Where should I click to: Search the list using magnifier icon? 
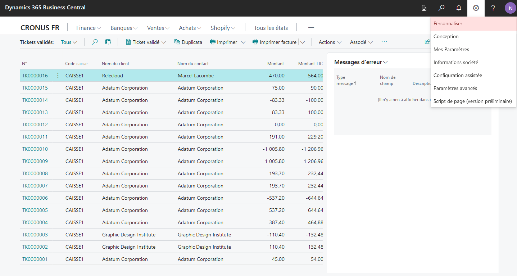(x=95, y=42)
